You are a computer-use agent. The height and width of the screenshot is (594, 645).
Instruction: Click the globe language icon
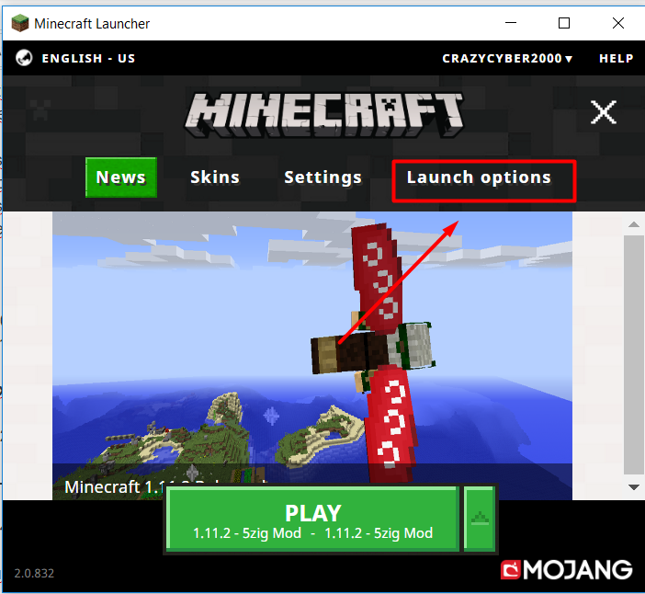tap(25, 58)
